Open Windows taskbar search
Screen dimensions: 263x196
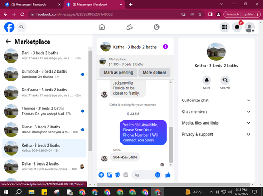point(18,192)
